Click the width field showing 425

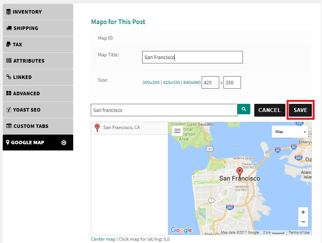(x=210, y=82)
